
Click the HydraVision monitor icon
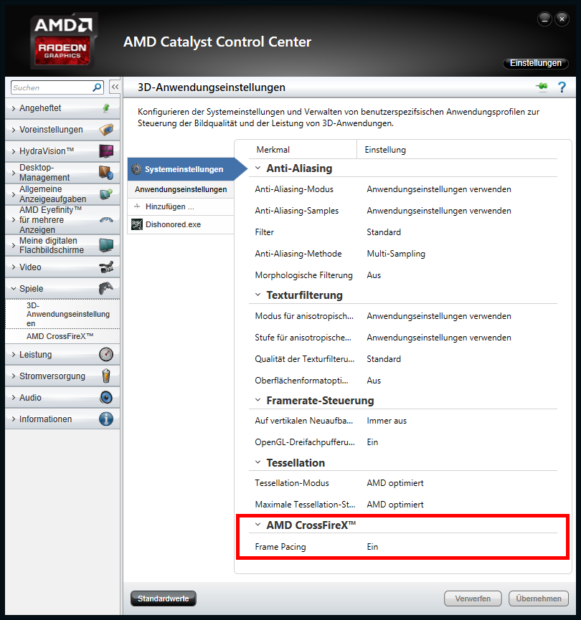[x=106, y=151]
